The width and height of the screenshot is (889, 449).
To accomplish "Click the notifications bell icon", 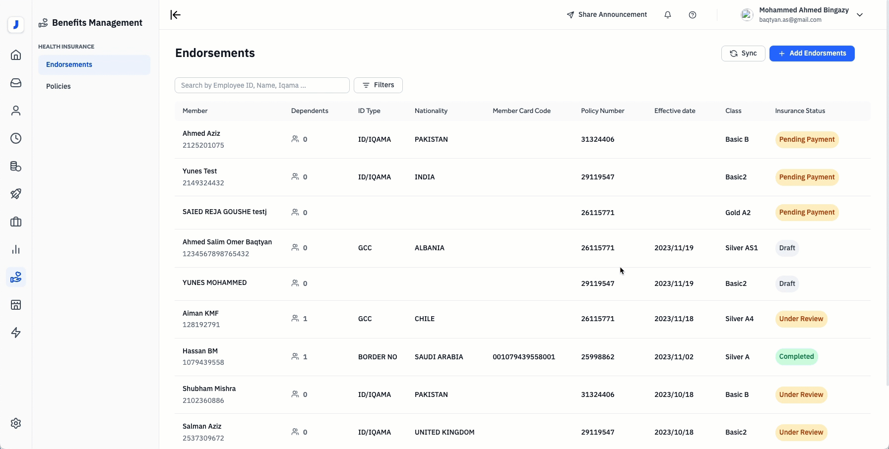I will [668, 15].
